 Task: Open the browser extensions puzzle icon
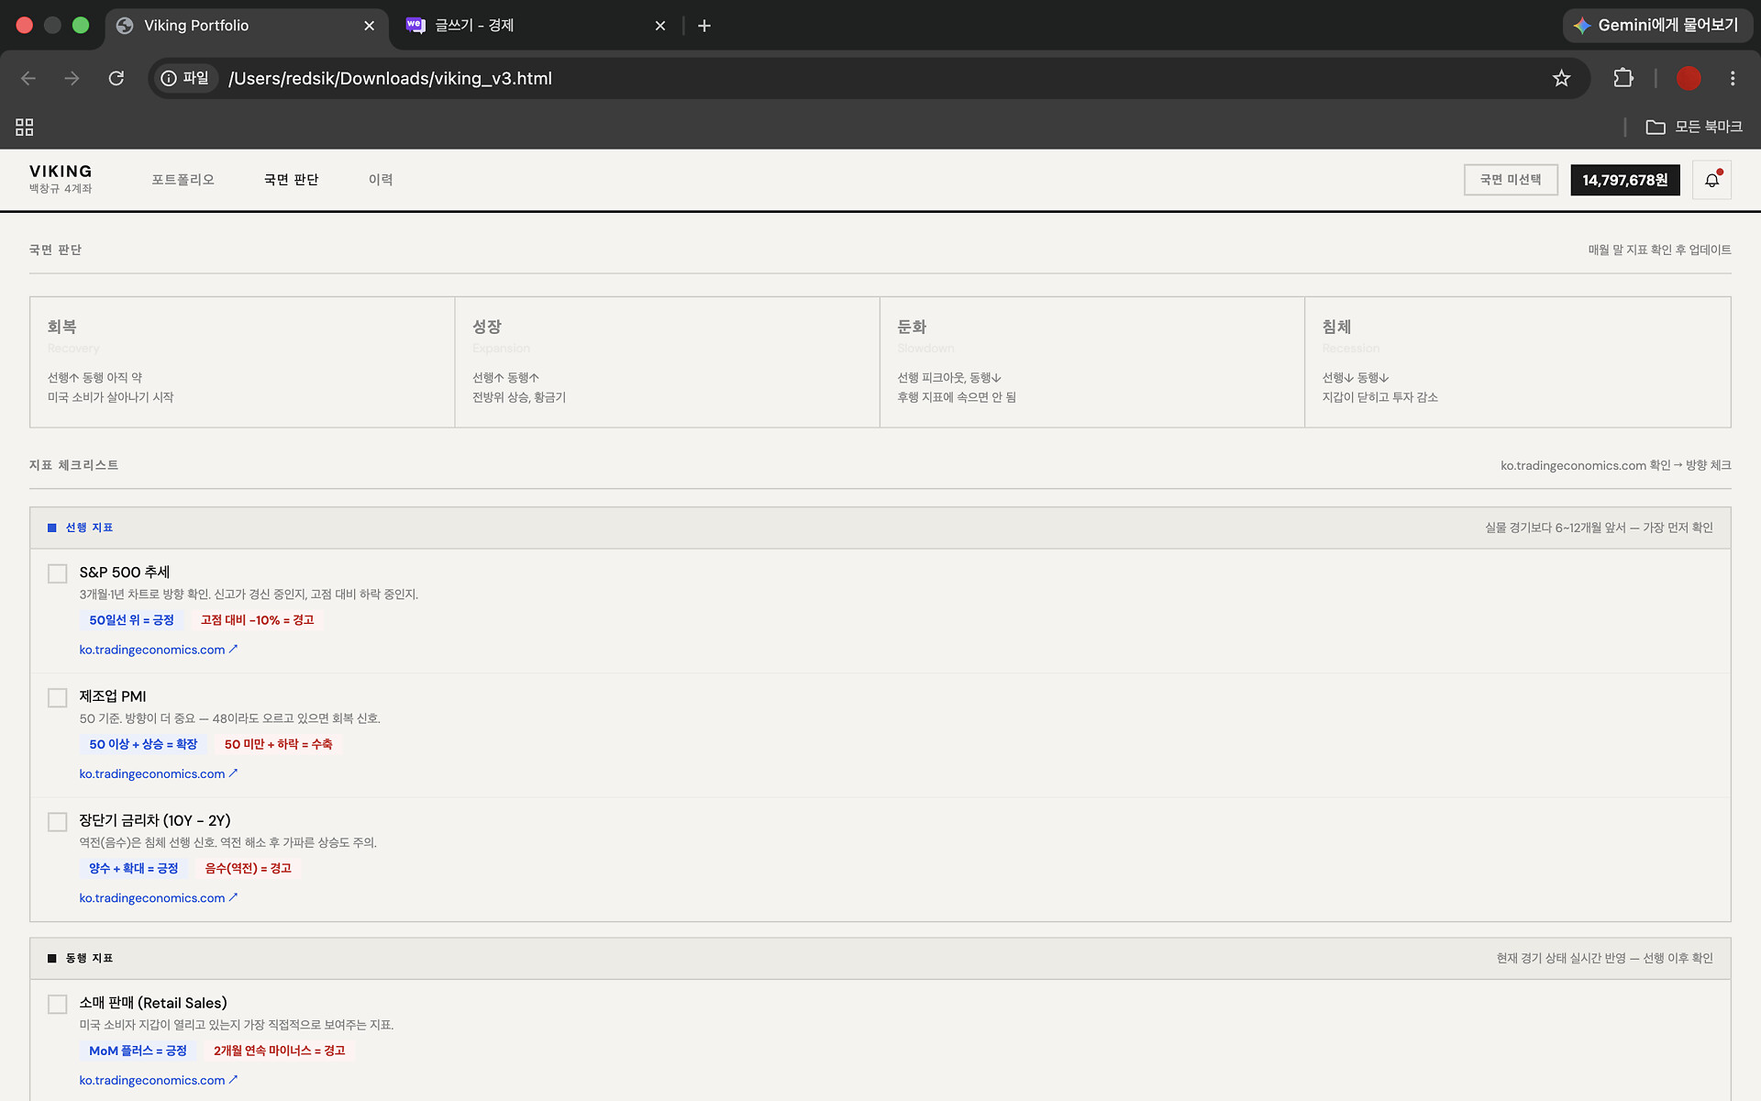pos(1623,78)
